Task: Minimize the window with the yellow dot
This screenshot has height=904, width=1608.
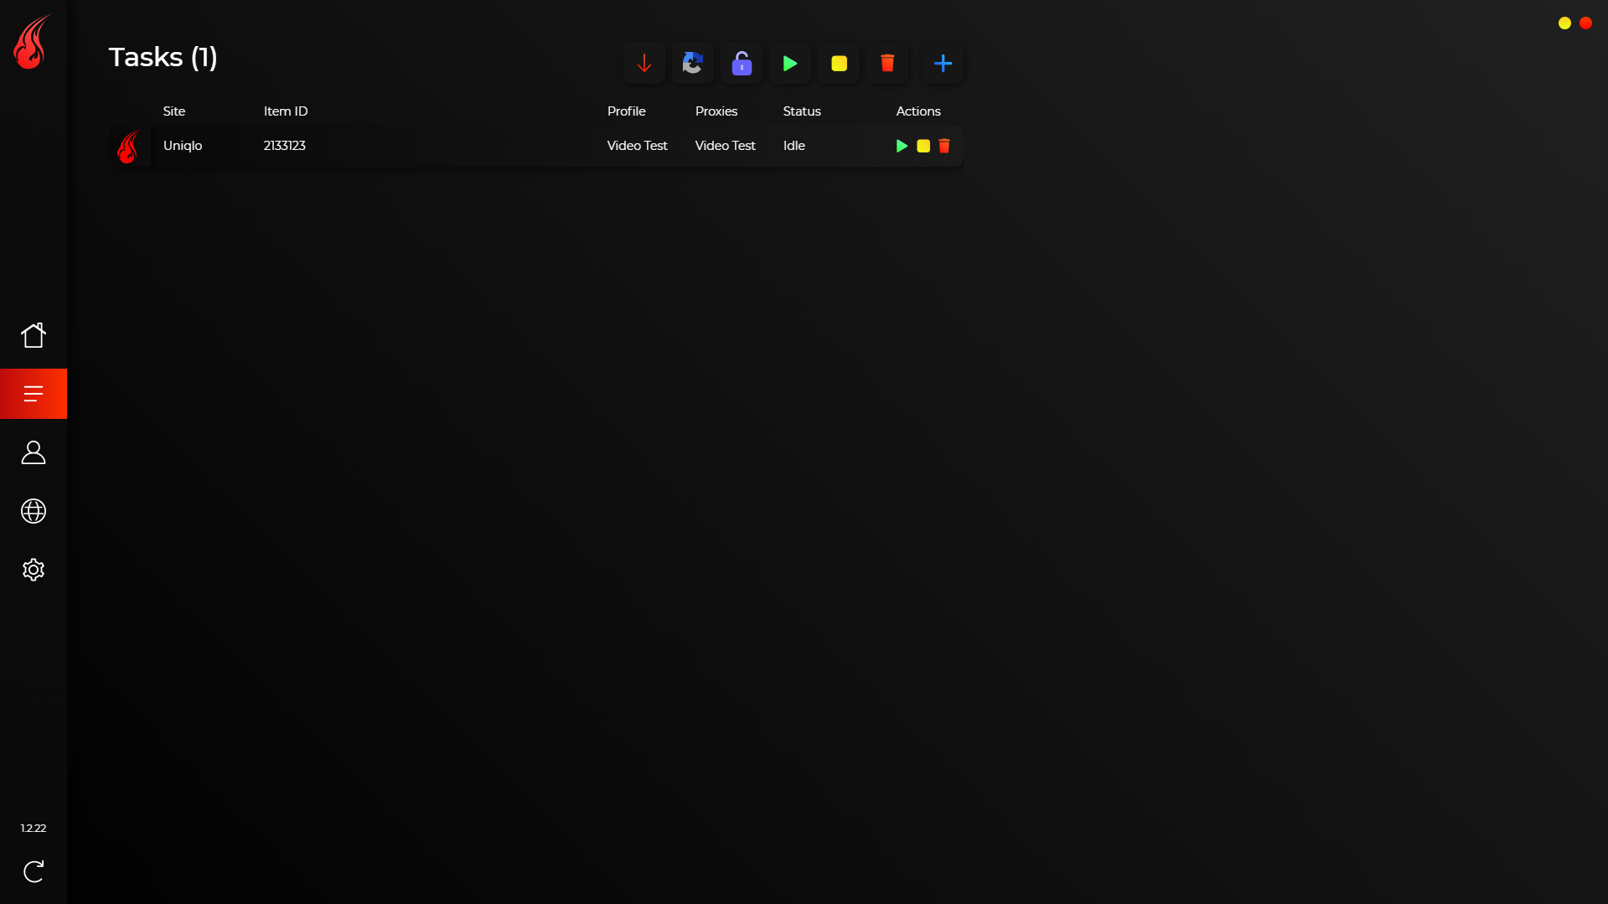Action: pyautogui.click(x=1564, y=23)
